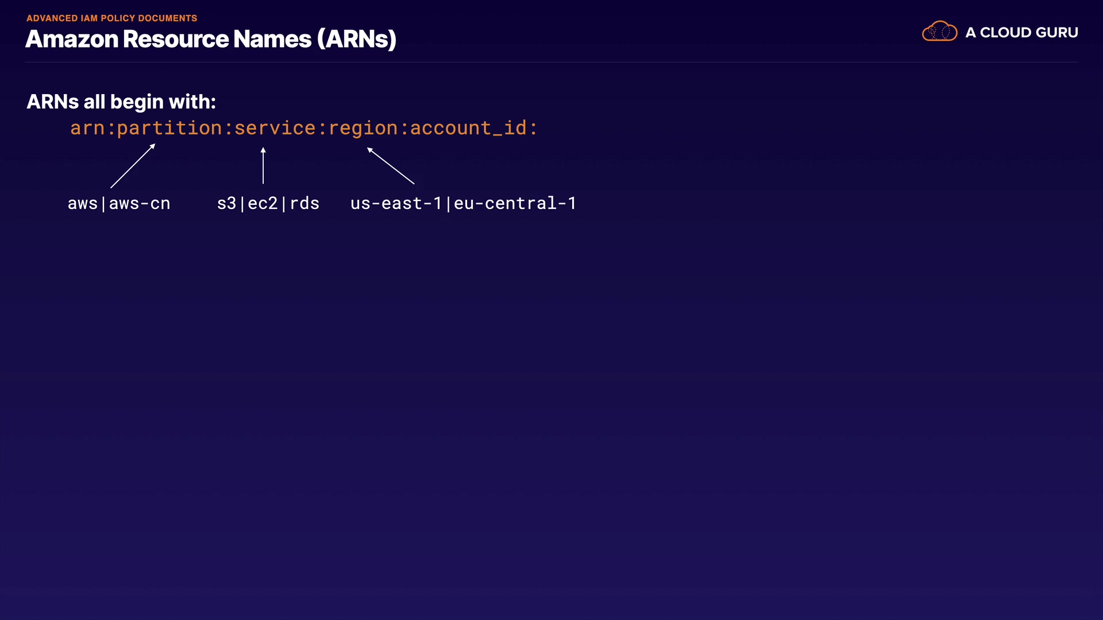Click the vertical arrow pointing to service
The width and height of the screenshot is (1103, 620).
[x=263, y=165]
